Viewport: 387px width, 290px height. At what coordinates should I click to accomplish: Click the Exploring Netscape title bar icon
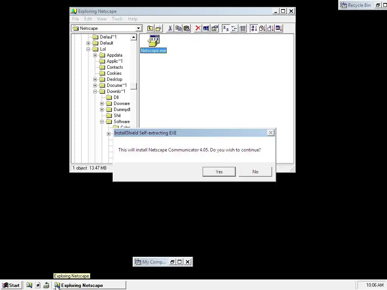pos(74,11)
